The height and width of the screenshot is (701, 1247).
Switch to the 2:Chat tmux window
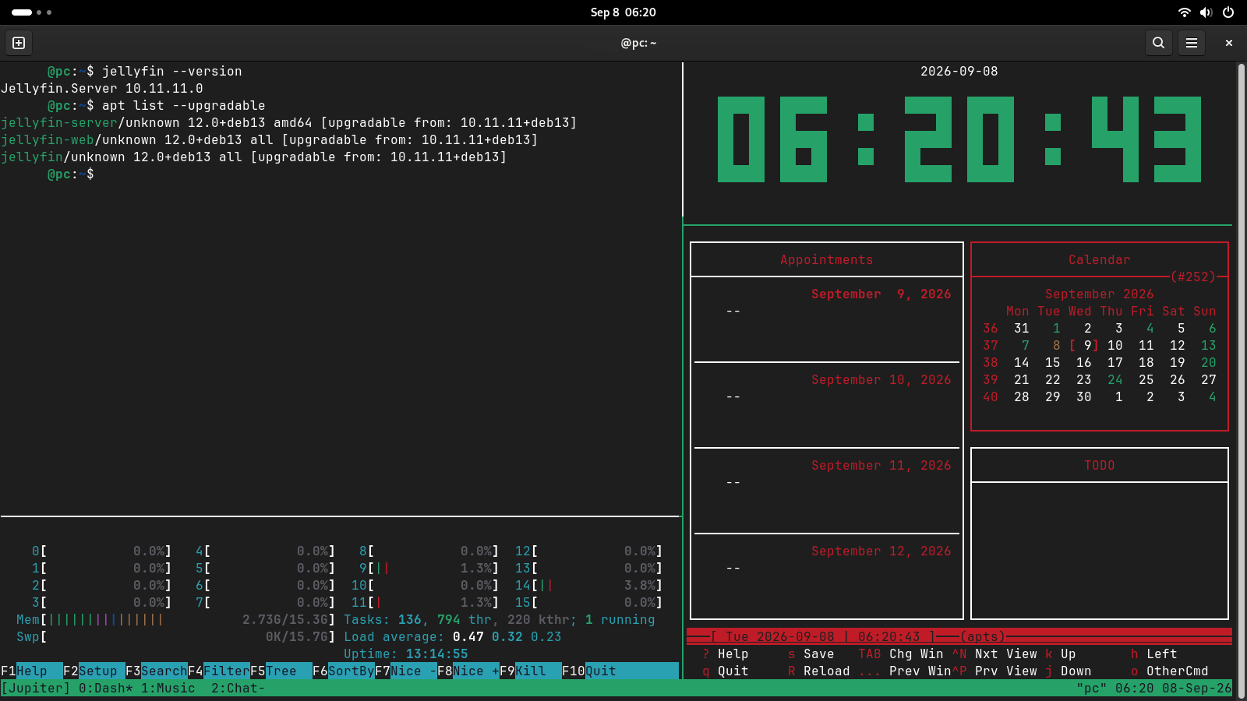click(x=238, y=688)
